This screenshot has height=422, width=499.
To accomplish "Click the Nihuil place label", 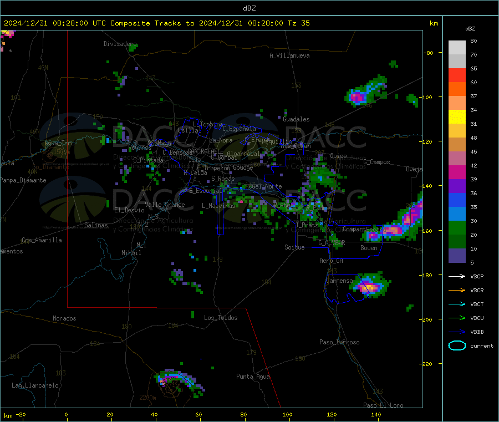I will click(x=131, y=253).
